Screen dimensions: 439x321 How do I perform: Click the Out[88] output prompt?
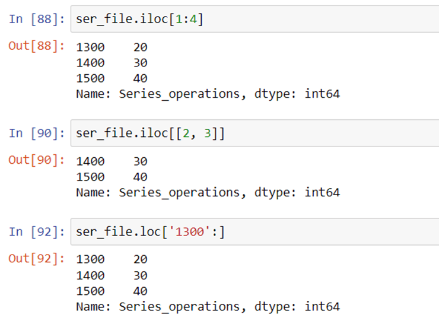36,46
